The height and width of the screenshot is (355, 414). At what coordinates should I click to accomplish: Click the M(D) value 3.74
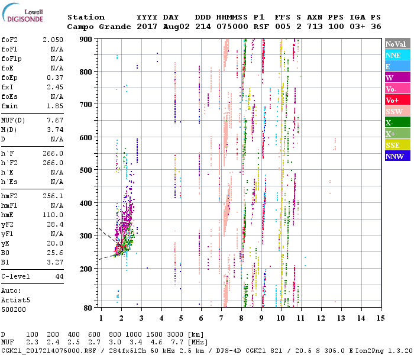pyautogui.click(x=55, y=130)
